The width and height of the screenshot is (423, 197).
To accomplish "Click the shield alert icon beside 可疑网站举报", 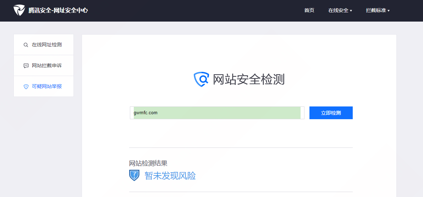I will (26, 87).
